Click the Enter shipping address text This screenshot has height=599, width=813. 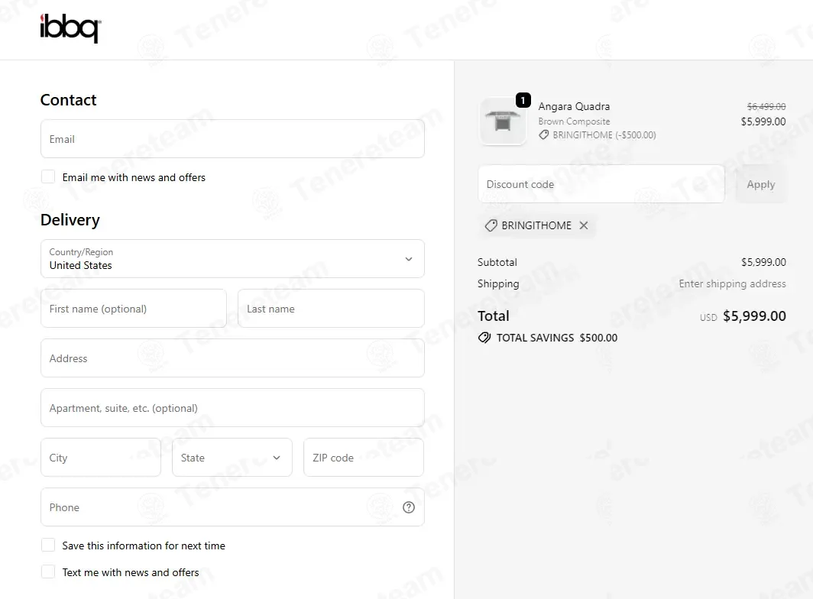[x=732, y=283]
